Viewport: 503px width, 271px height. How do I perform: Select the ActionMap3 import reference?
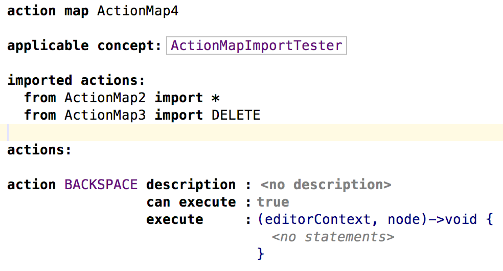[105, 115]
